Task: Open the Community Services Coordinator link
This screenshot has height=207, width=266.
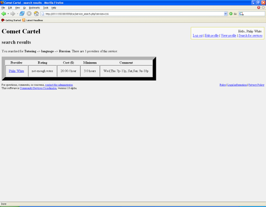Action: [38, 88]
